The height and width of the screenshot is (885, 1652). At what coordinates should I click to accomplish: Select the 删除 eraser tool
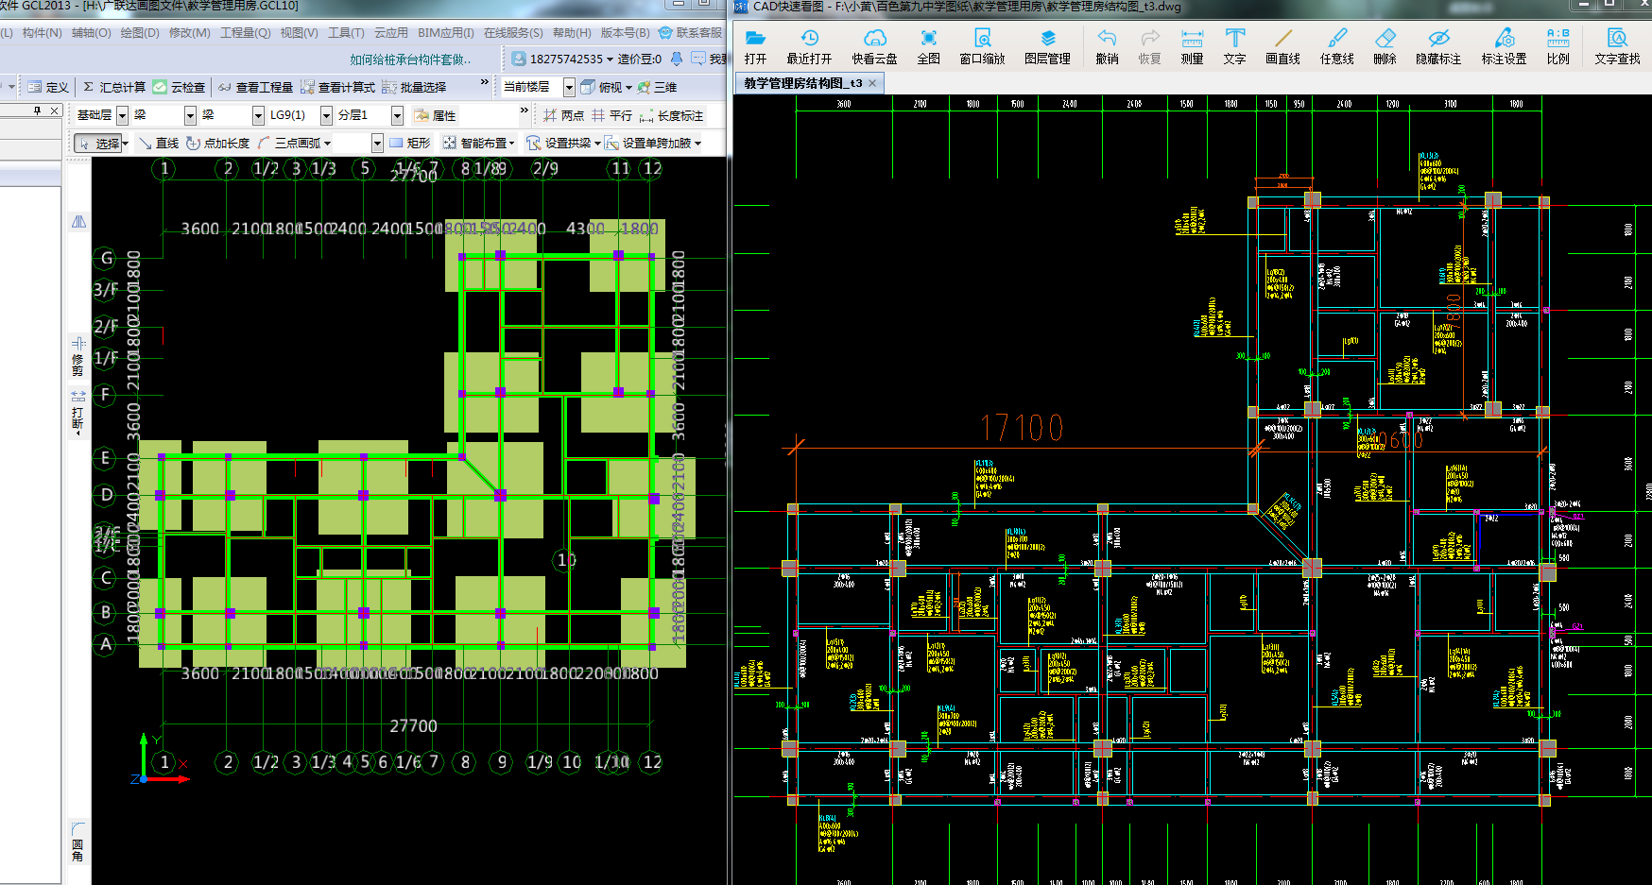(1385, 46)
